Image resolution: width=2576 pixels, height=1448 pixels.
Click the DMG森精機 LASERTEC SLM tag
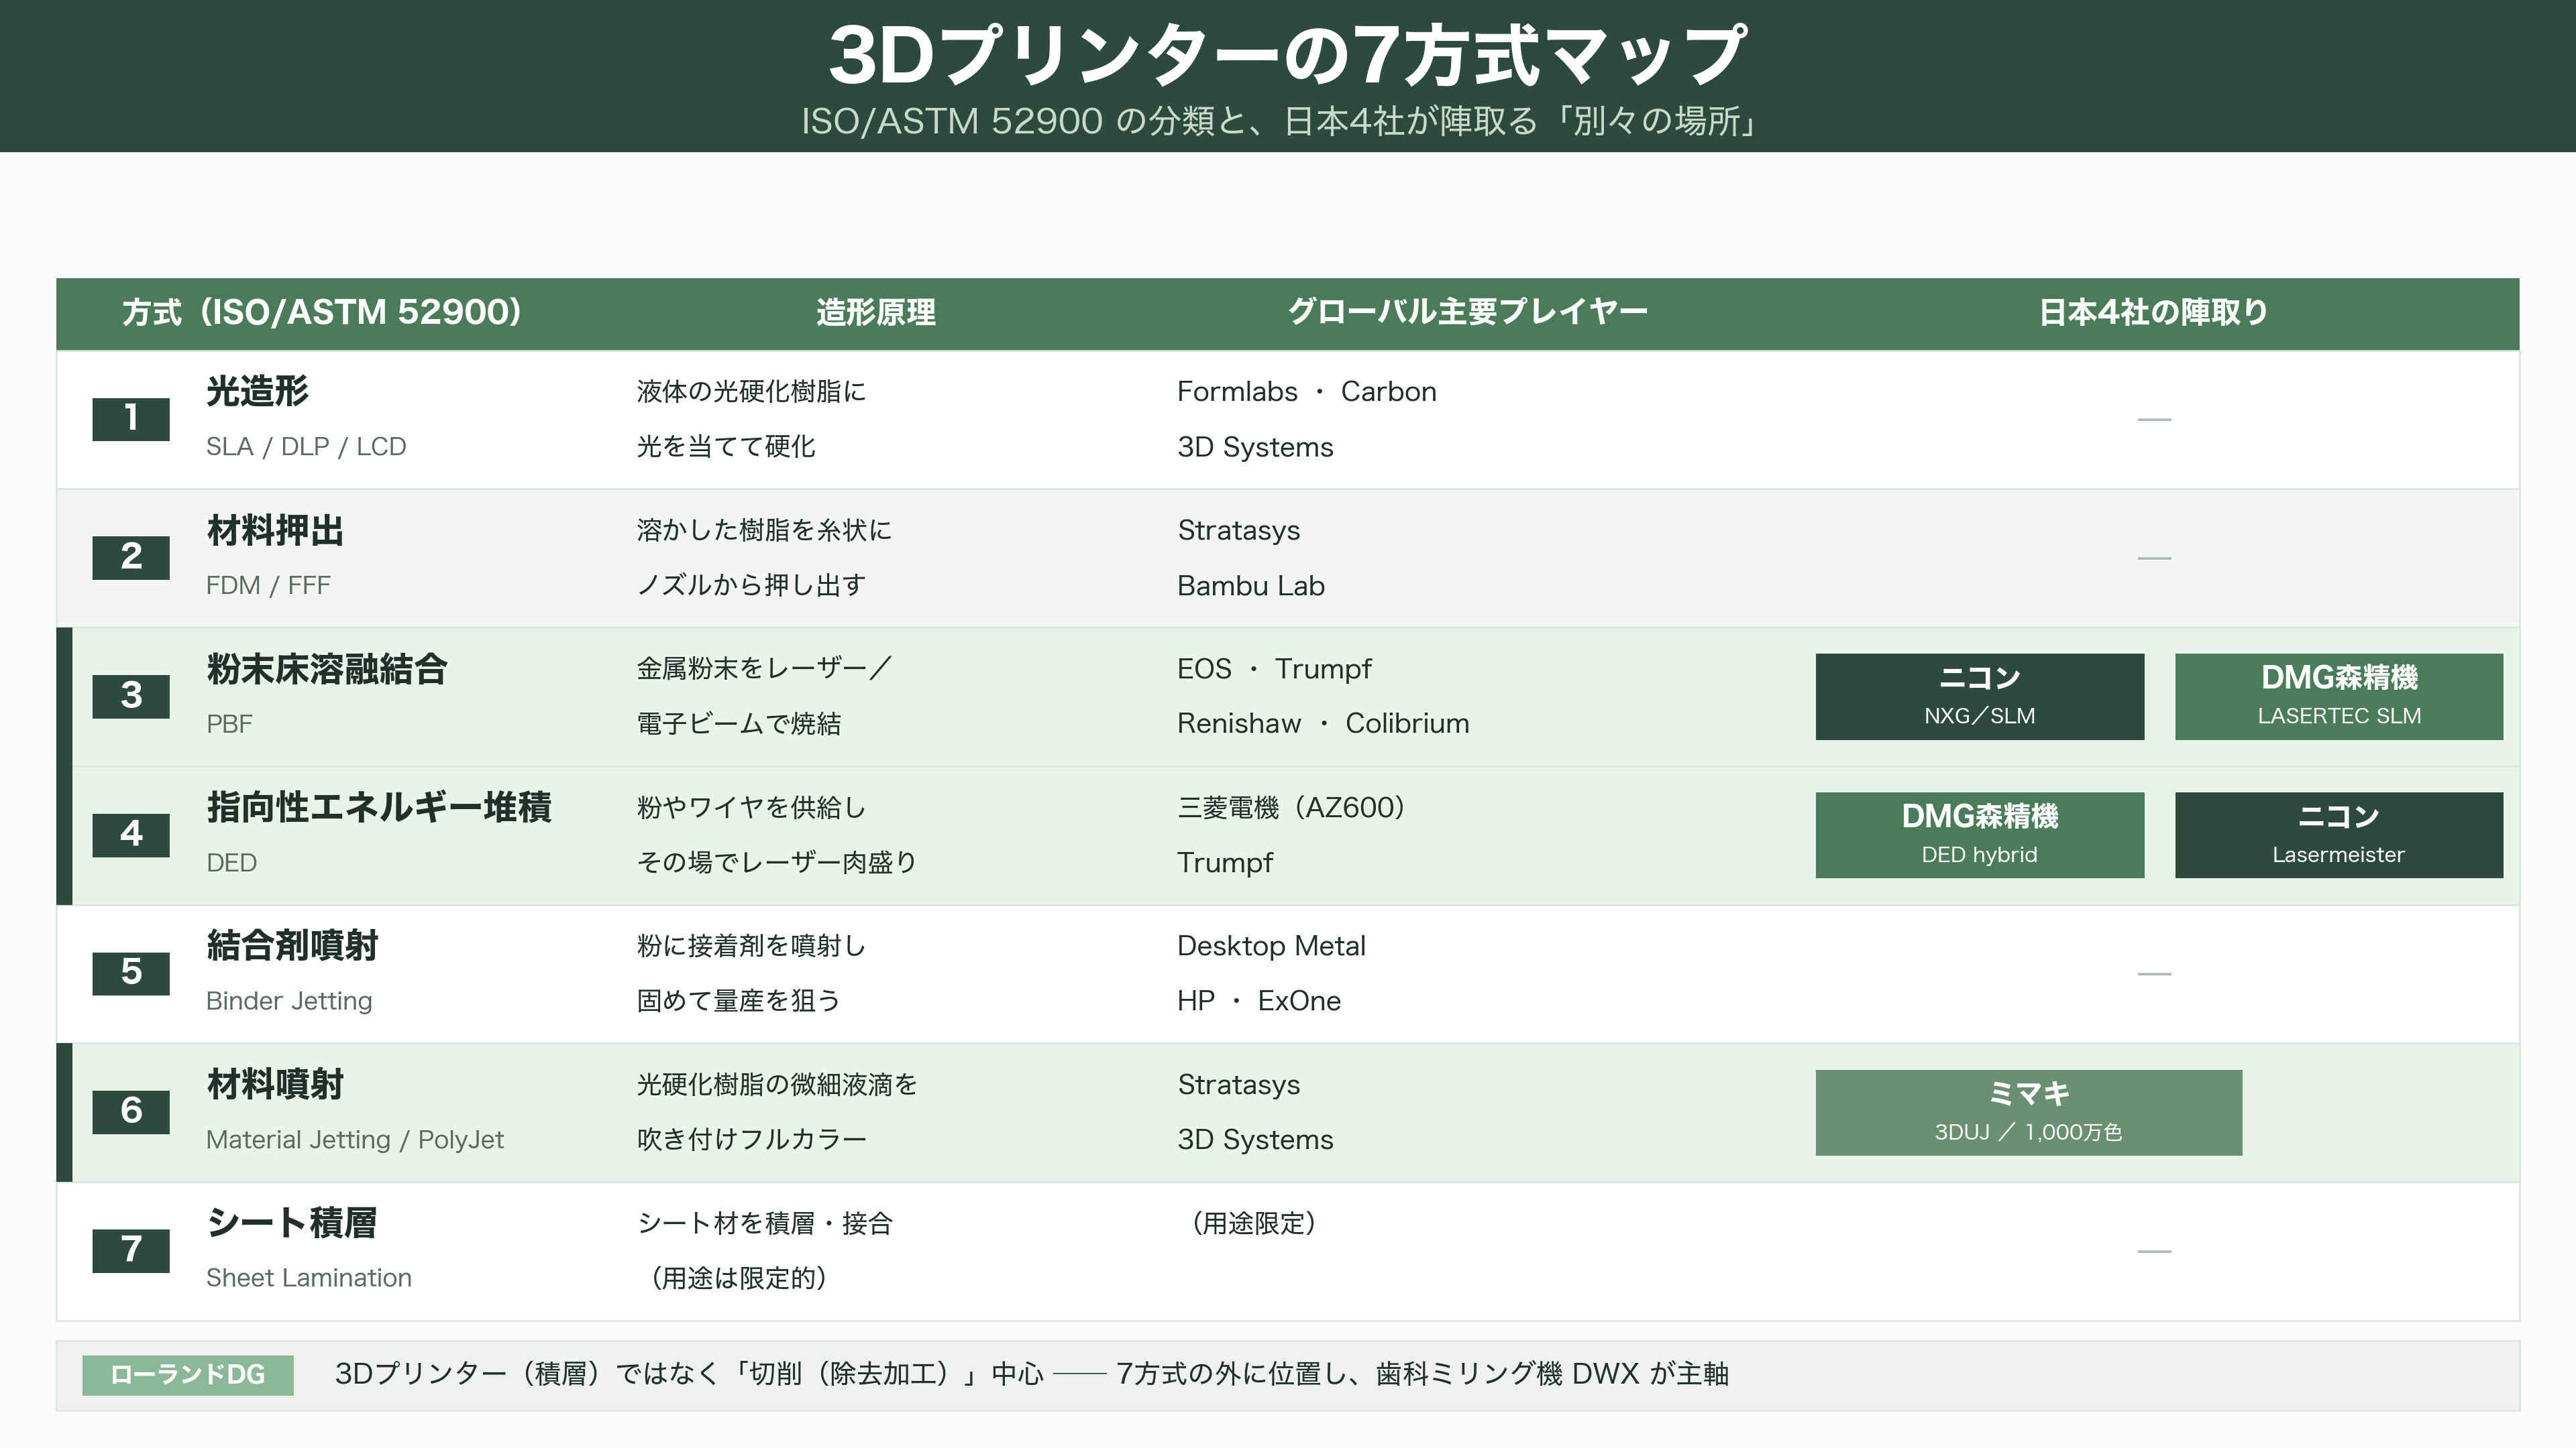pyautogui.click(x=2339, y=697)
